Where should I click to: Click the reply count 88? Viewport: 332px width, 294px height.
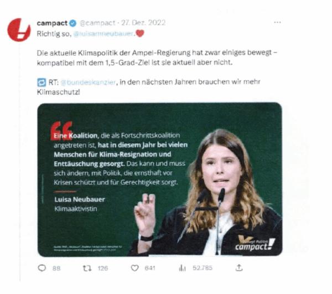coord(56,269)
